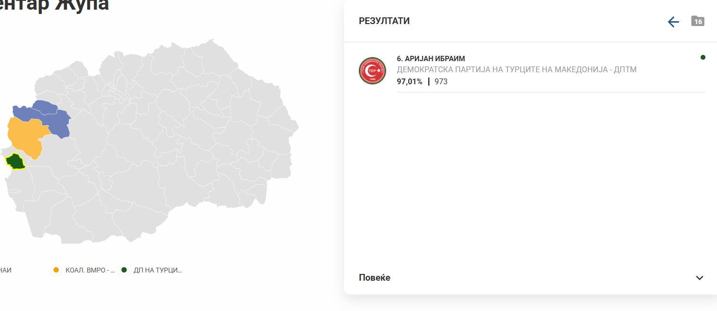Screen dimensions: 717x311
Task: Click the ДЕМОКРАТСКА ПАРТИЈА НА ТУРЦИТЕ party name
Action: pyautogui.click(x=517, y=70)
